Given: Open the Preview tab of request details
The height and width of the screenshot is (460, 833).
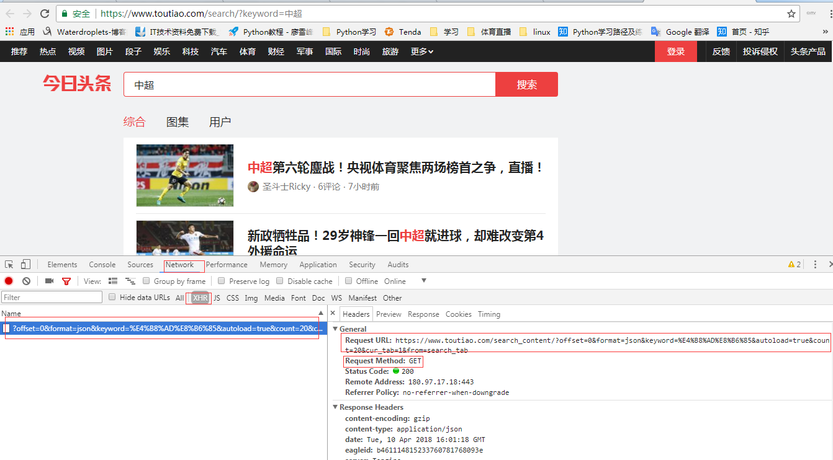Looking at the screenshot, I should coord(389,314).
